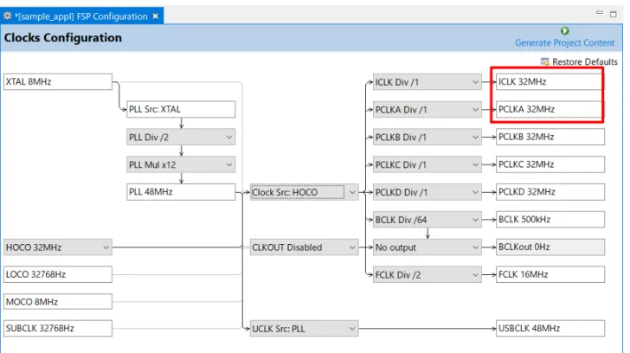Click the SUBCLK 32768Hz field
This screenshot has height=353, width=630.
point(58,328)
